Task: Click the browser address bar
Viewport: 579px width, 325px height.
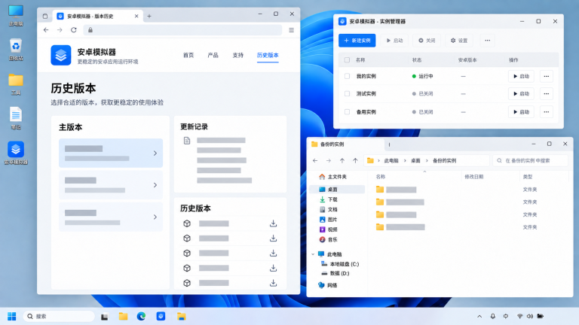Action: [182, 30]
